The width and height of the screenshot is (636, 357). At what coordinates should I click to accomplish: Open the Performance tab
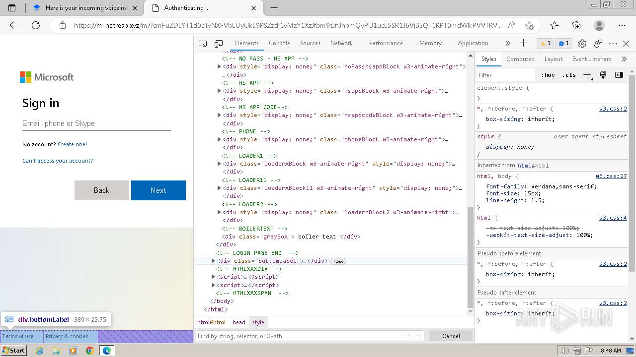386,43
